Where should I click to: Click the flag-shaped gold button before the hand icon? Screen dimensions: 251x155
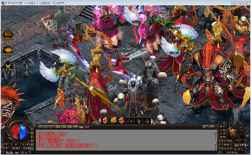tap(76, 127)
